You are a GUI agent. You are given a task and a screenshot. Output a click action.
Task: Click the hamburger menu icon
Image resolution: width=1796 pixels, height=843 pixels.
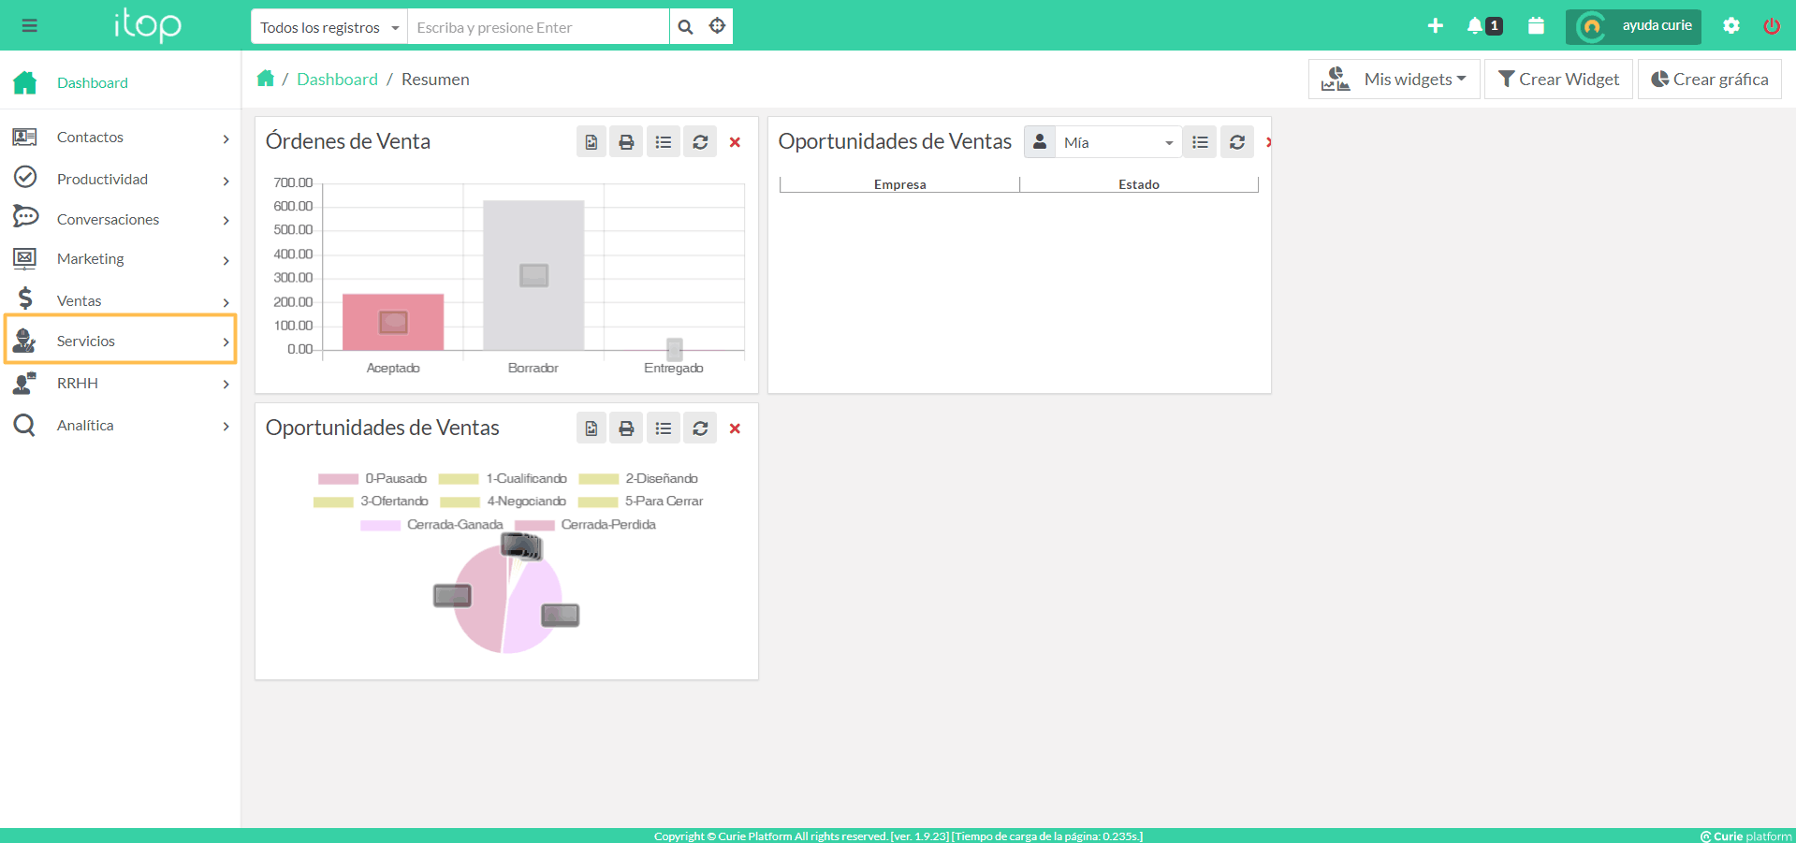(30, 26)
